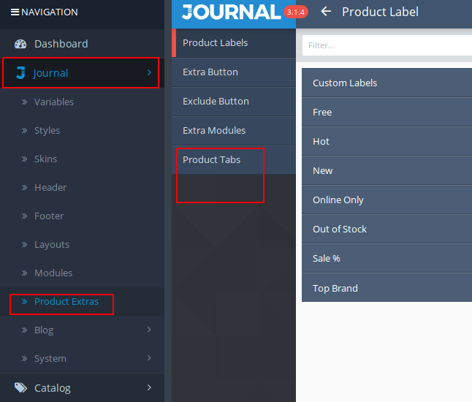Screen dimensions: 472x402
Task: Switch to Exclude Button section
Action: (234, 102)
